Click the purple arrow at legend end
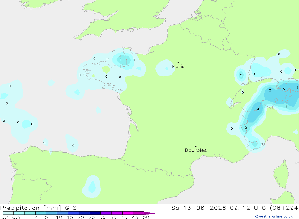 [149, 213]
